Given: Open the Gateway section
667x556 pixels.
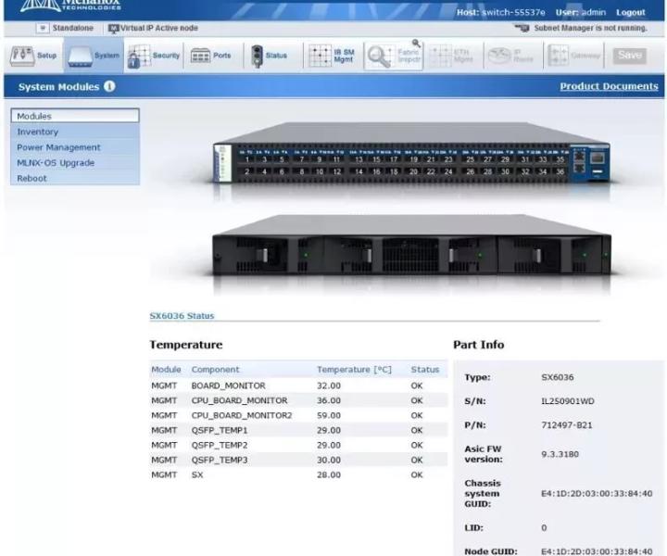Looking at the screenshot, I should [573, 56].
